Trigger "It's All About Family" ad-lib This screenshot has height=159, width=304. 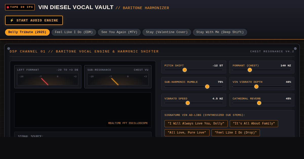pyautogui.click(x=254, y=124)
